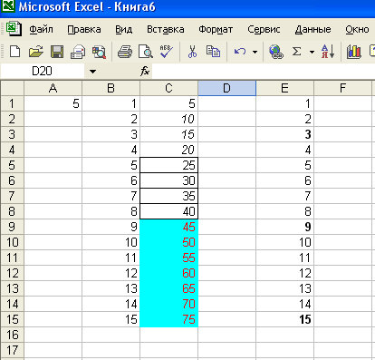Viewport: 375px width, 360px height.
Task: Click cell E11 containing 11
Action: pos(284,258)
